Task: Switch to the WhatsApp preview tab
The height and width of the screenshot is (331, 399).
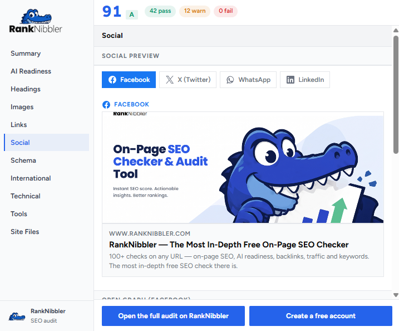Action: click(248, 80)
